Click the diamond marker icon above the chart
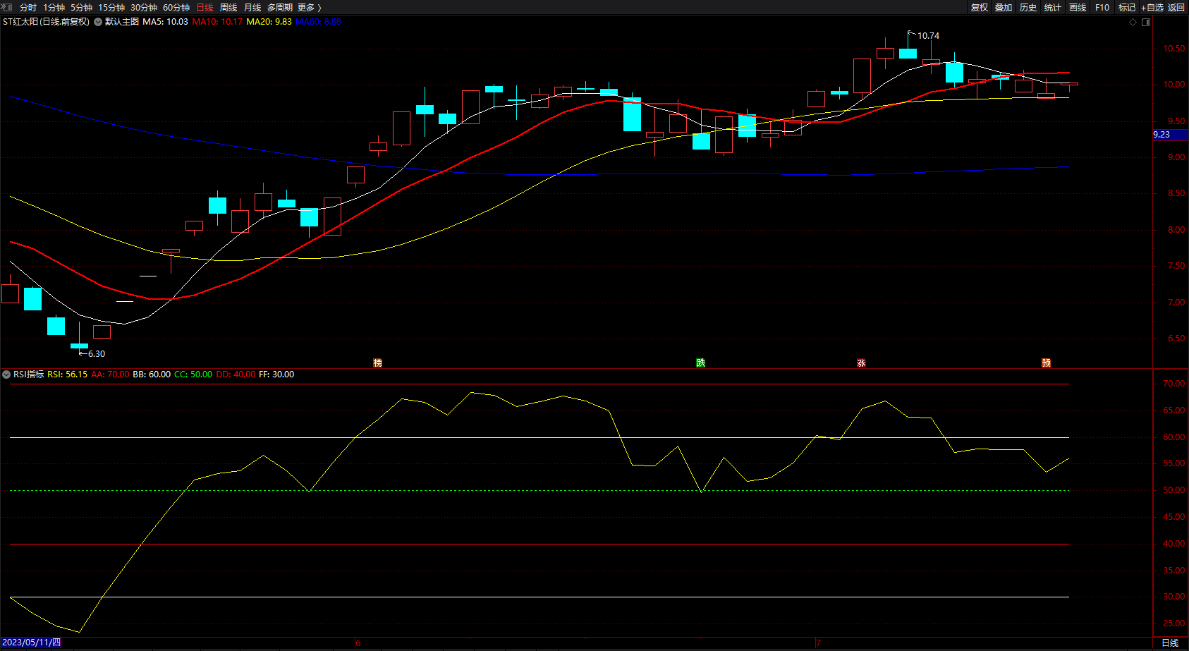 (x=1133, y=22)
